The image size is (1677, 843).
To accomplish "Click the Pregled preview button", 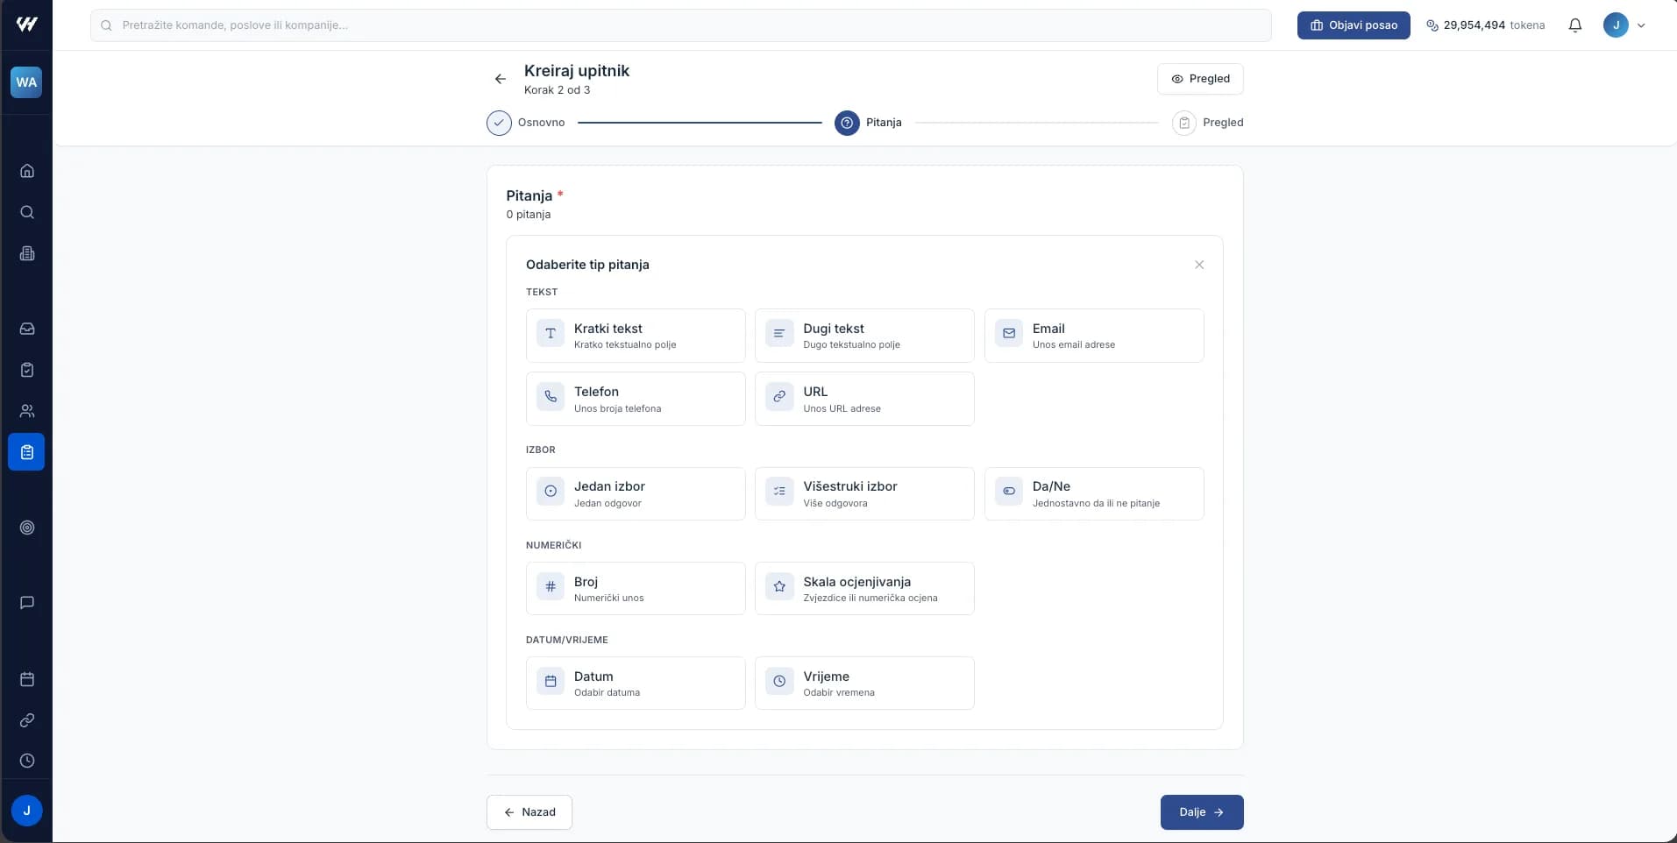I will (1200, 79).
